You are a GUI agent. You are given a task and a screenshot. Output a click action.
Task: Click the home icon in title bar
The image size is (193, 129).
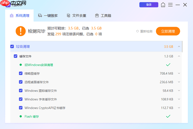(163, 5)
